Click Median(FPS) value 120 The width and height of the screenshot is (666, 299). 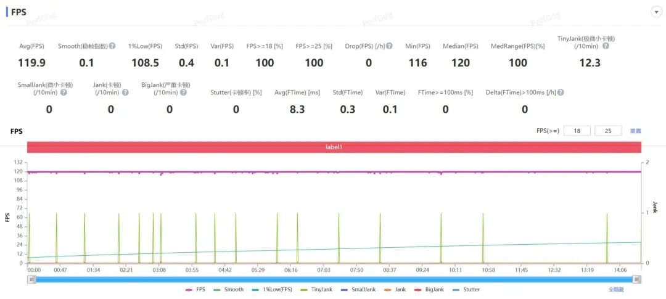[x=461, y=63]
